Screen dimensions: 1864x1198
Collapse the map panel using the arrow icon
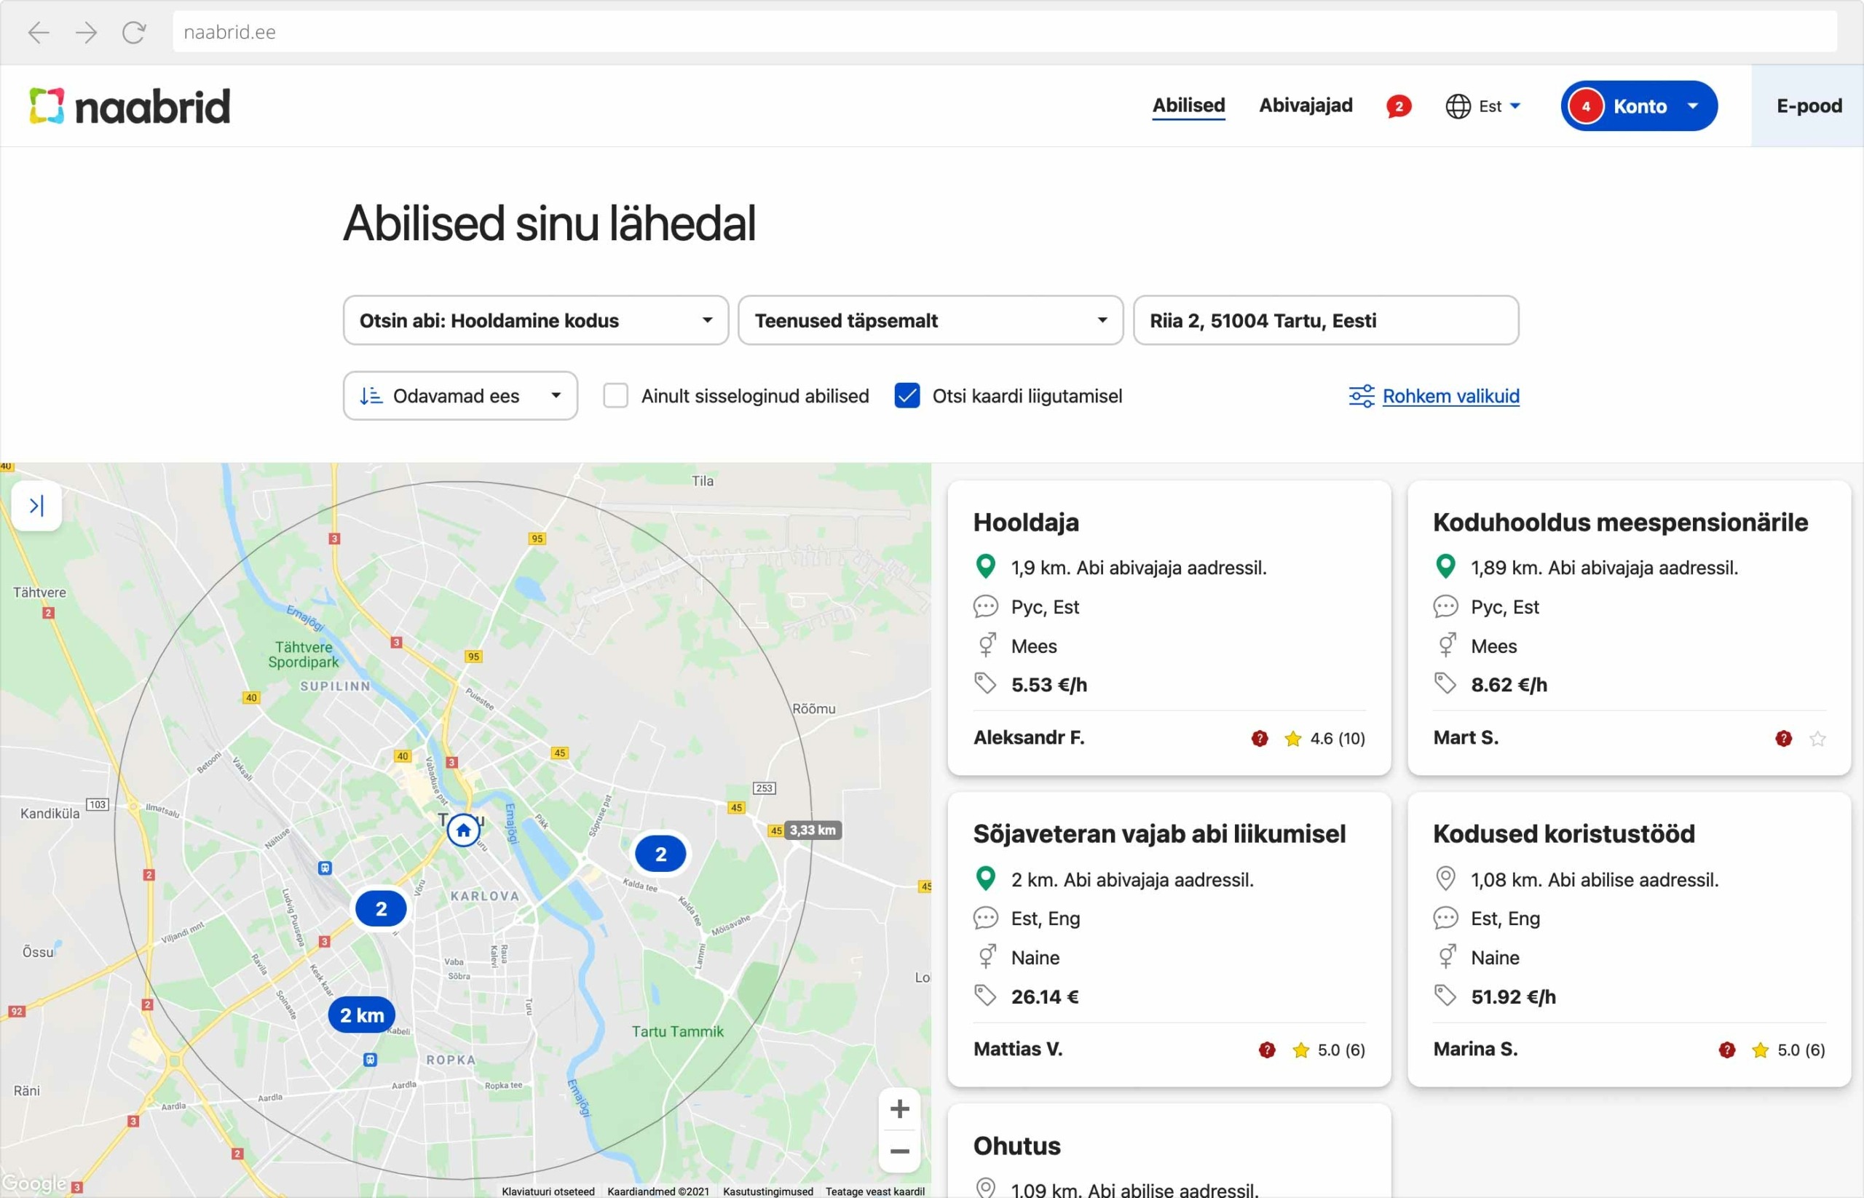(x=36, y=506)
